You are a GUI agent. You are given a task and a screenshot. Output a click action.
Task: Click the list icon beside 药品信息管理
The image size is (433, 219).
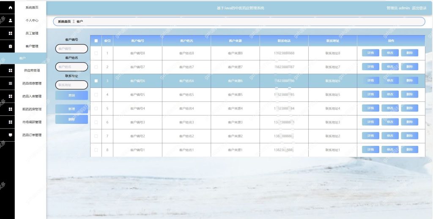coord(10,83)
